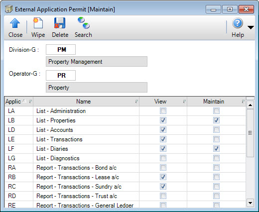The width and height of the screenshot is (259, 212).
Task: Click the Delete floppy disk icon
Action: click(60, 23)
